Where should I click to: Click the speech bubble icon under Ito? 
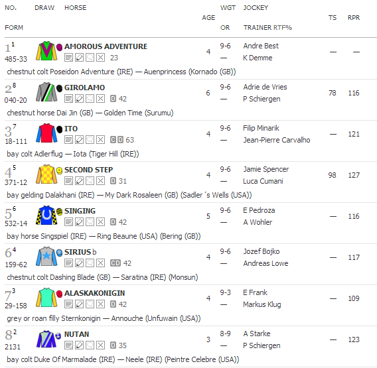(90, 140)
